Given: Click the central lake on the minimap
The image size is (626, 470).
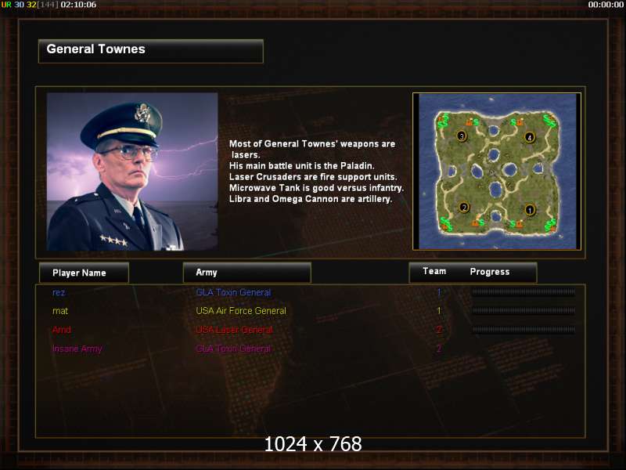Looking at the screenshot, I should [x=495, y=190].
